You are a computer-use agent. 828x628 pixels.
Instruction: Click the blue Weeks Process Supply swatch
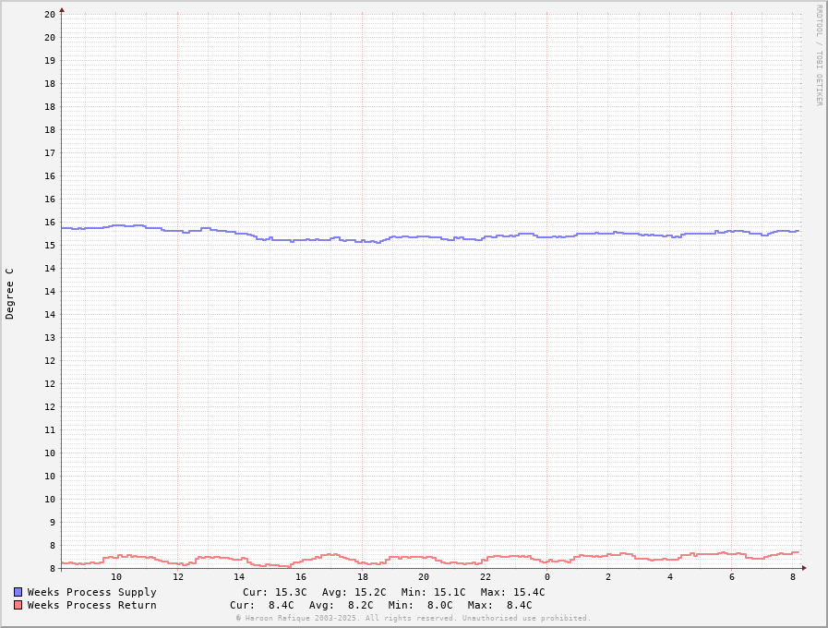18,592
